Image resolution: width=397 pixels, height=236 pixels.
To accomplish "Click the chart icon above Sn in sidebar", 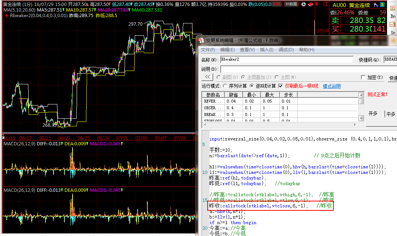I will pyautogui.click(x=393, y=24).
